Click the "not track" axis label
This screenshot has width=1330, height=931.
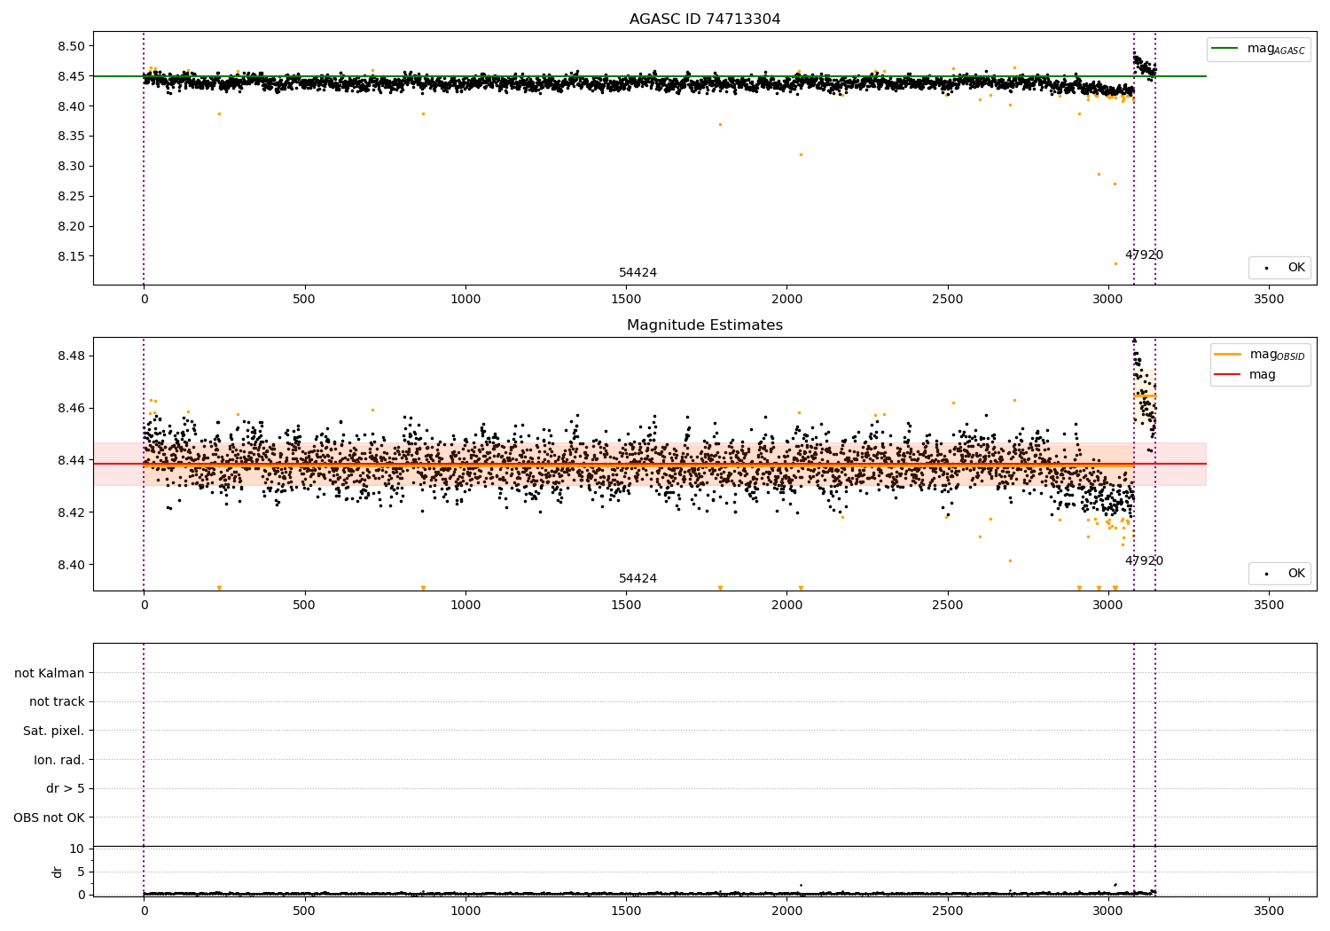click(57, 701)
